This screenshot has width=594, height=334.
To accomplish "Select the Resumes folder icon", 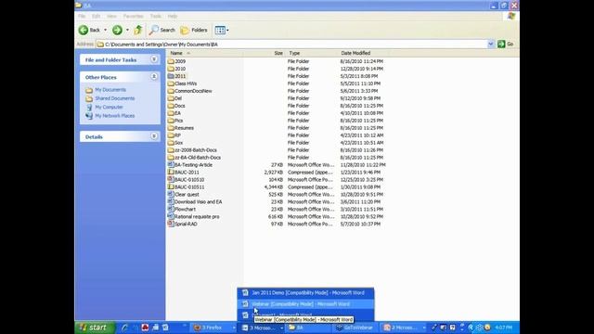I will click(171, 128).
